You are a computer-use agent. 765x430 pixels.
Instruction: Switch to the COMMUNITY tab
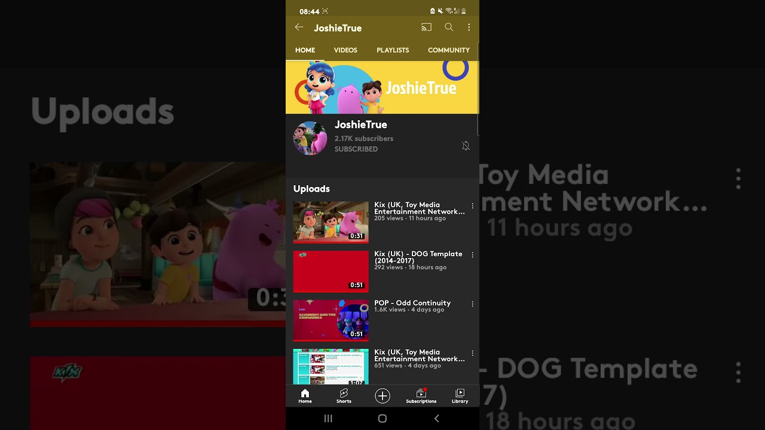449,50
